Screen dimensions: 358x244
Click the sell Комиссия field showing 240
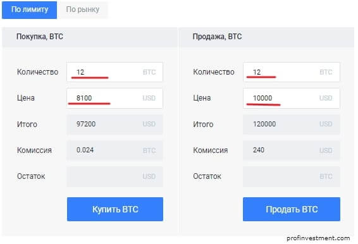click(x=292, y=150)
